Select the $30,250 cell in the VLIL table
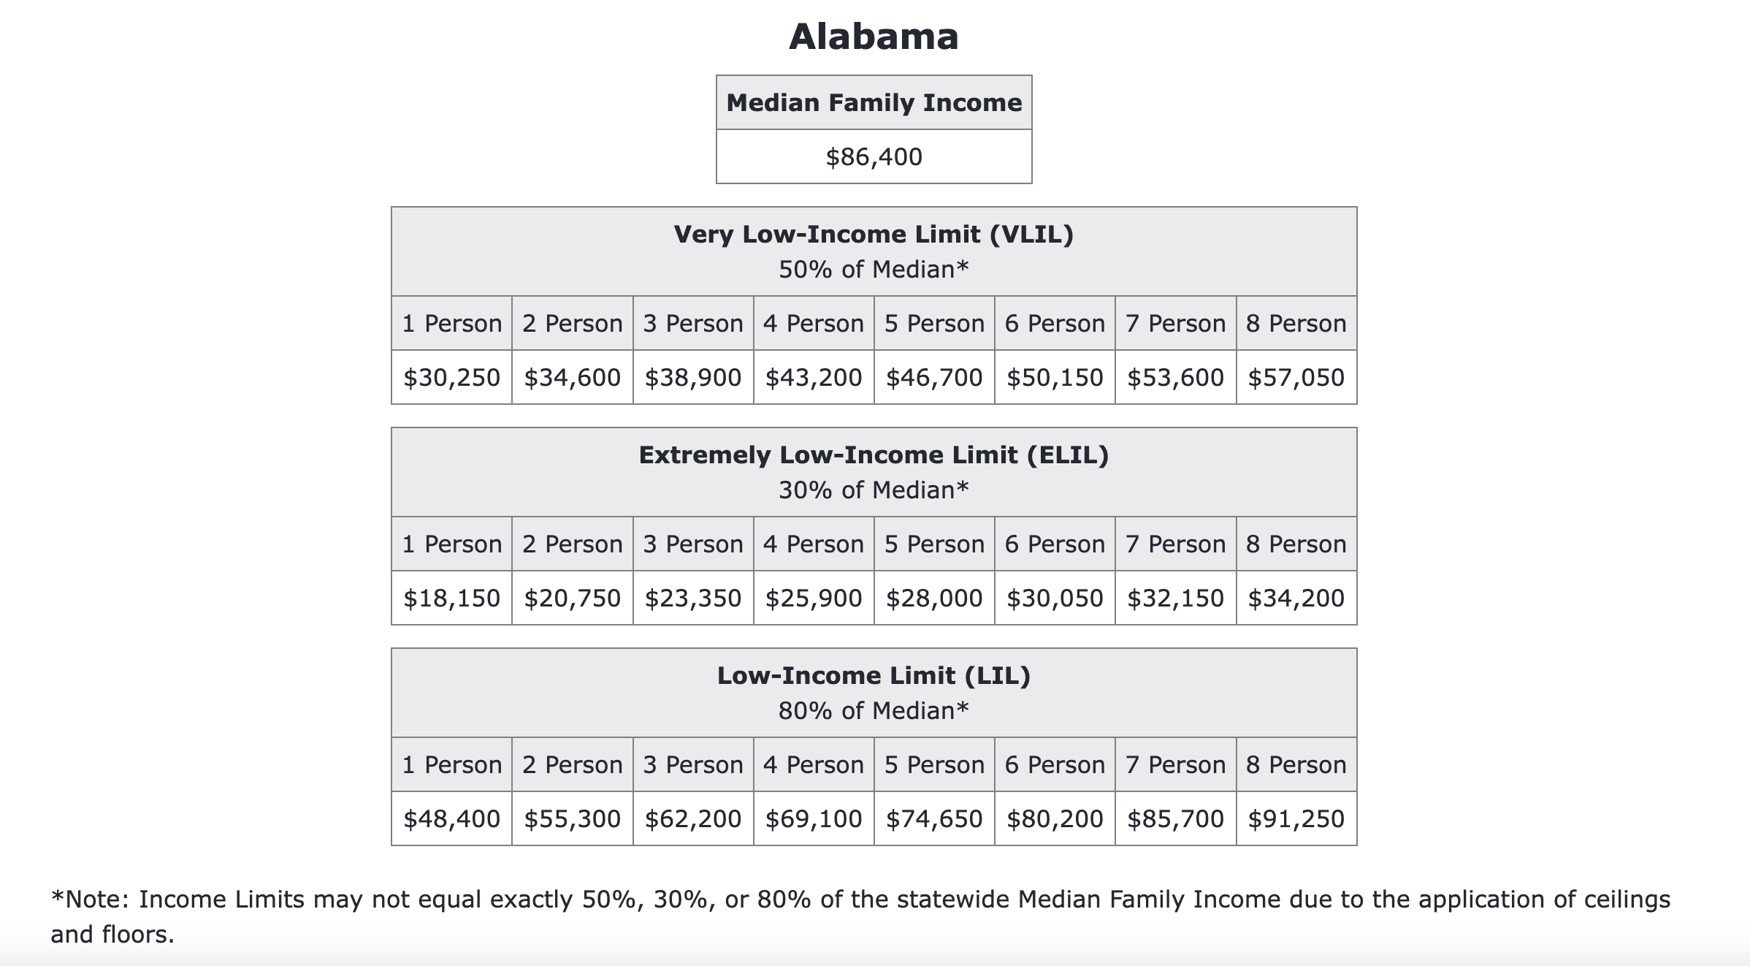1750x966 pixels. click(451, 378)
